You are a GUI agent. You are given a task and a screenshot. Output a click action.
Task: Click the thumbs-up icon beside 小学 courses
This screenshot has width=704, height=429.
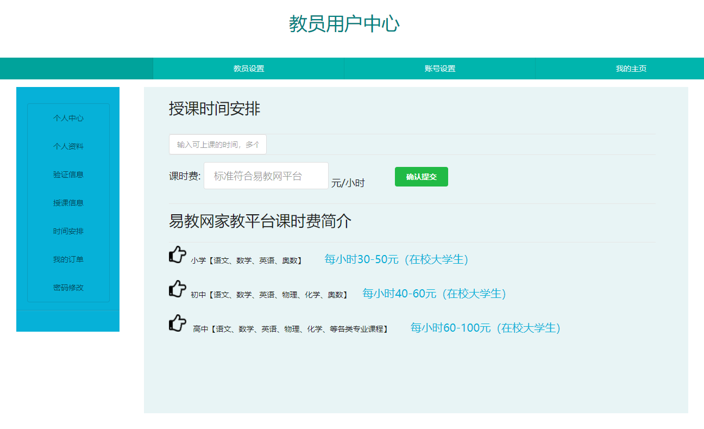[x=177, y=254]
